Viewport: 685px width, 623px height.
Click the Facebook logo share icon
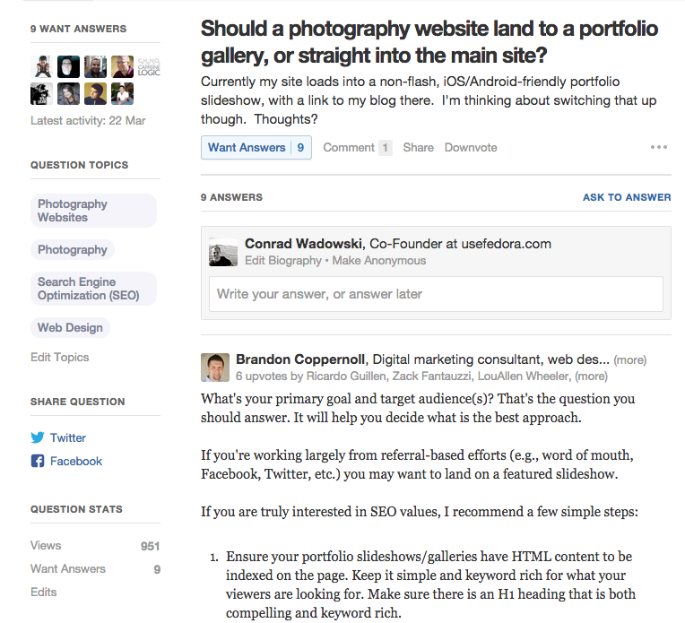coord(38,461)
